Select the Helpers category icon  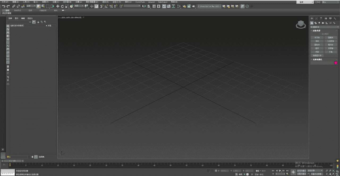(327, 23)
